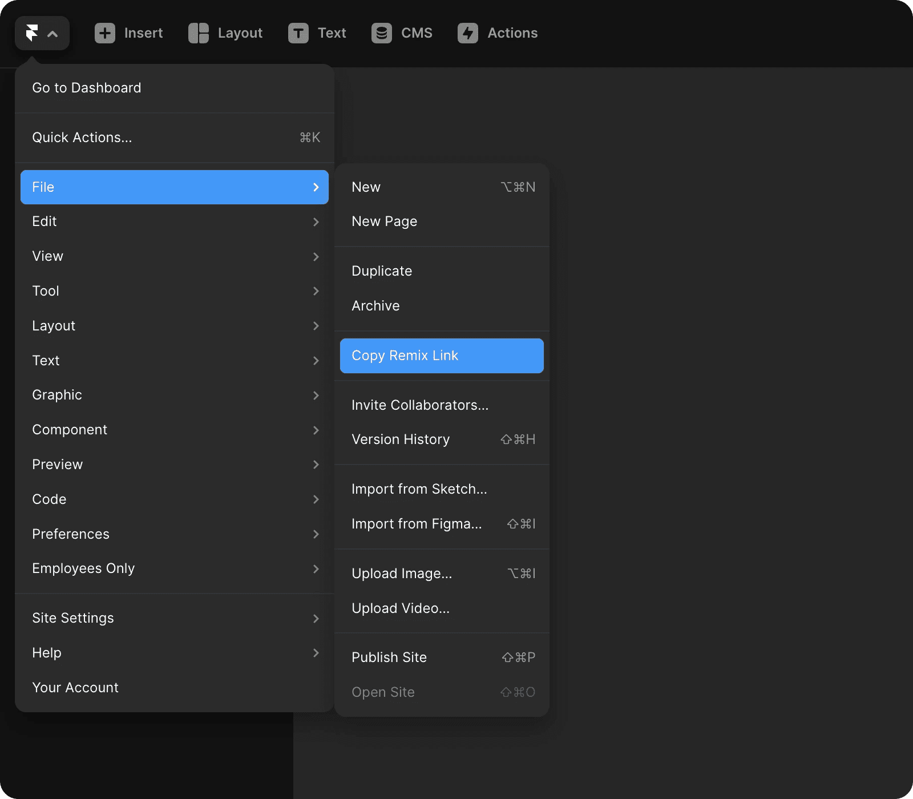
Task: Click the Actions lightning bolt icon
Action: point(468,33)
